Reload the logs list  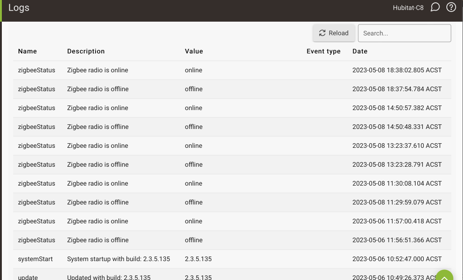(334, 33)
